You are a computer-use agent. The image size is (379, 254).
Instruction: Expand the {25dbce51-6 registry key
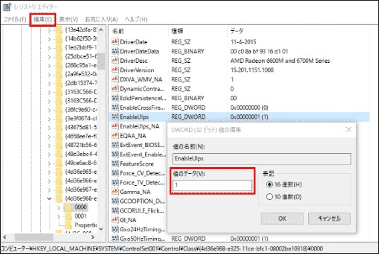(49, 57)
